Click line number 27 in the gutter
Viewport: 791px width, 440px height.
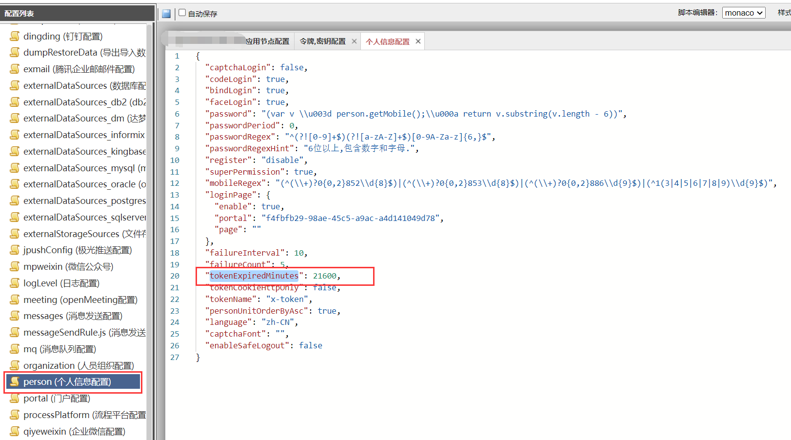pos(175,357)
